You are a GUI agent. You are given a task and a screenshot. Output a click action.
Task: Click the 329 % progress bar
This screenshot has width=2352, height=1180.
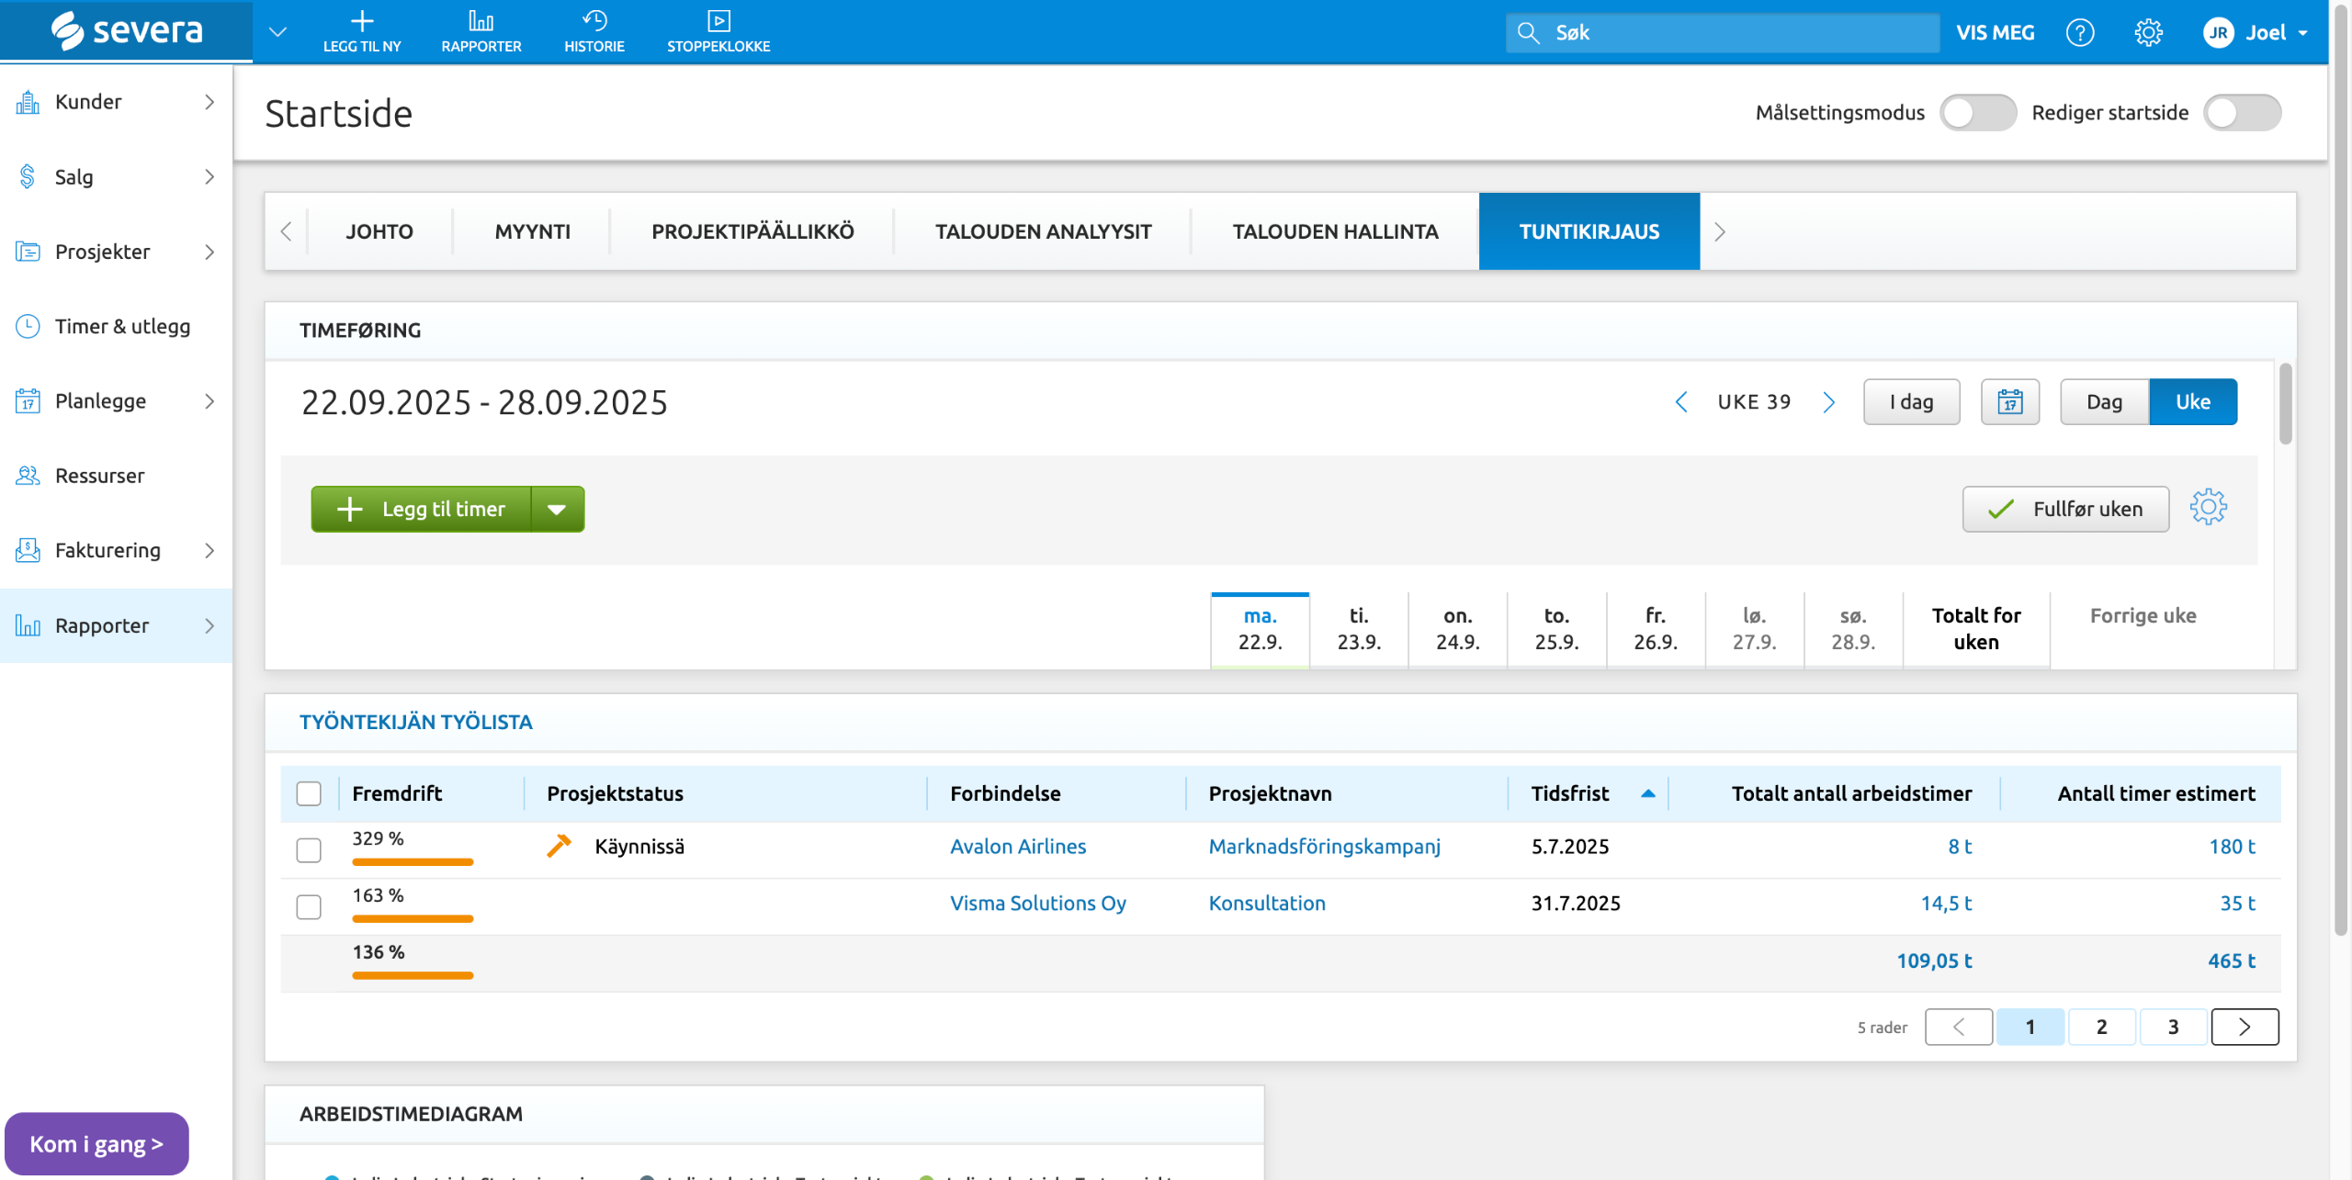pos(413,861)
